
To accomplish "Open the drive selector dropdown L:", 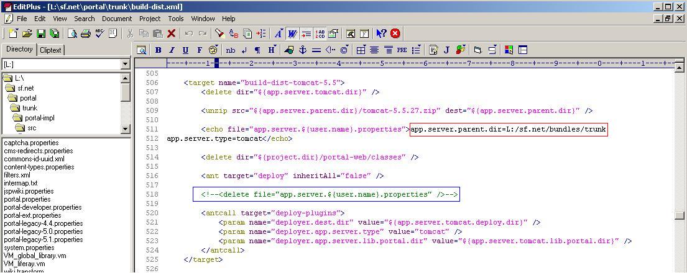I will tap(125, 64).
